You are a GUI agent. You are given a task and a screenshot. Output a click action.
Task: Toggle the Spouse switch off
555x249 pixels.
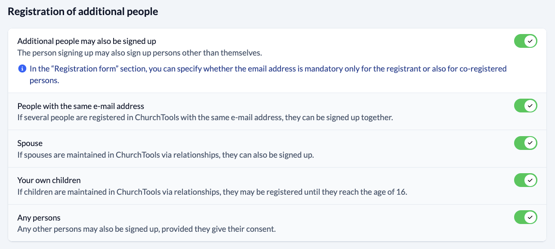click(525, 143)
